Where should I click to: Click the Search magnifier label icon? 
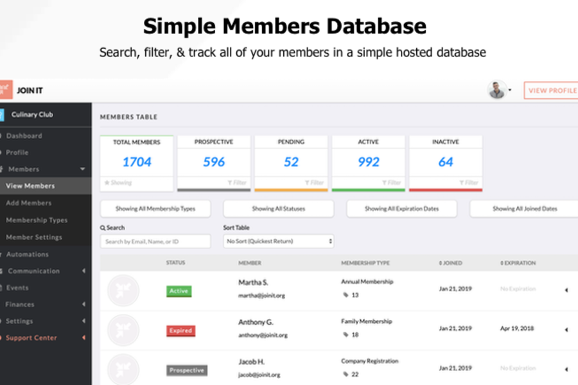tap(103, 228)
